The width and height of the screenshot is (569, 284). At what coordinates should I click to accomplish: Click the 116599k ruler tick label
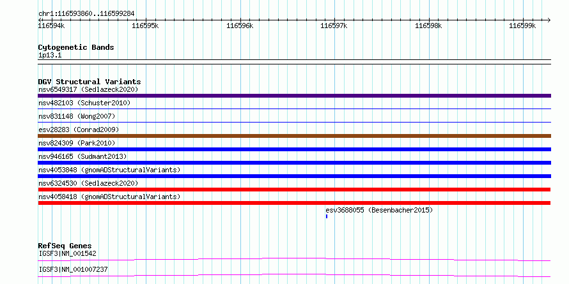point(523,26)
